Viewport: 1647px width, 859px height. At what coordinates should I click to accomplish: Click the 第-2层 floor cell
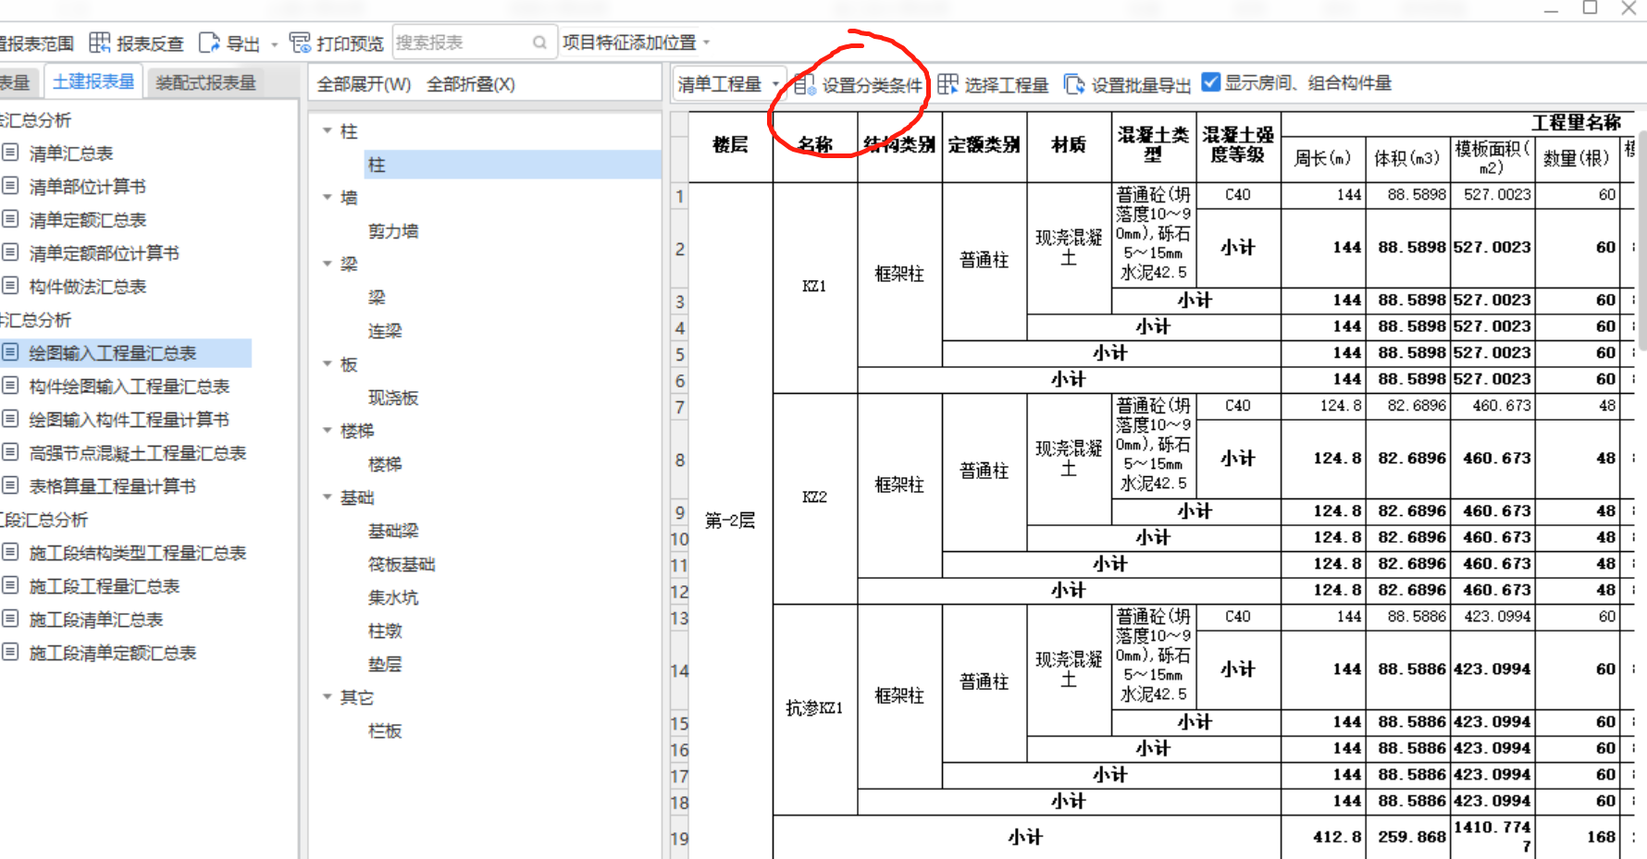pos(731,521)
